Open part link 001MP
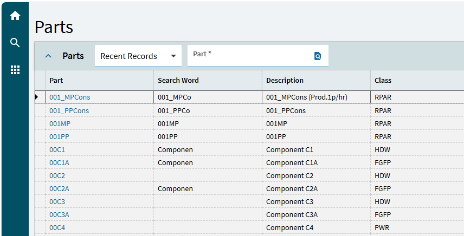The width and height of the screenshot is (464, 236). [x=60, y=124]
